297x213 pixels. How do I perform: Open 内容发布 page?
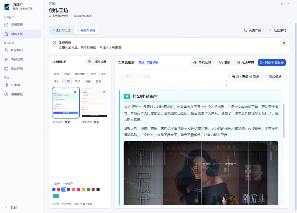coord(21,59)
